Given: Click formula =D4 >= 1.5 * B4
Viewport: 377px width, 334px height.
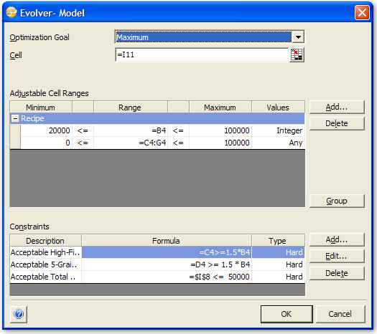Looking at the screenshot, I should click(167, 264).
